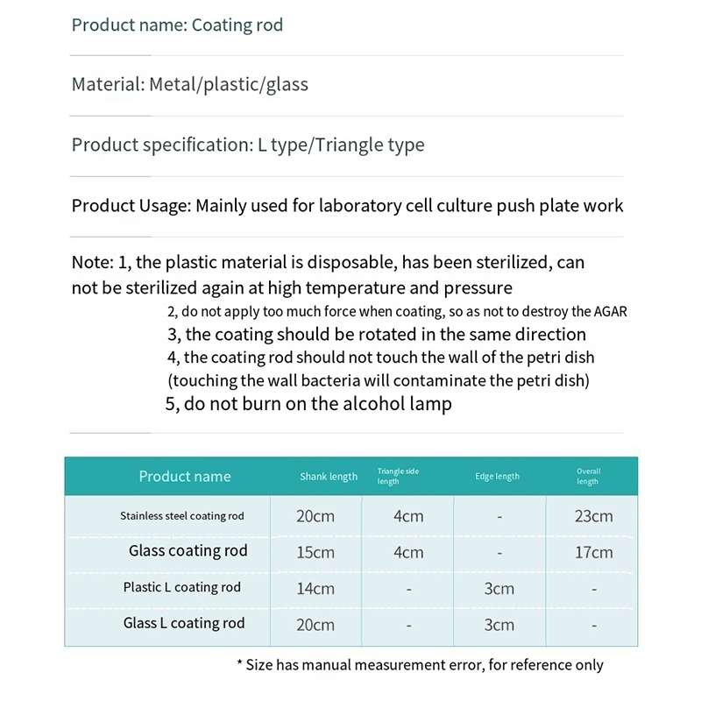The height and width of the screenshot is (701, 701).
Task: Select the Glass coating rod row label
Action: point(188,551)
